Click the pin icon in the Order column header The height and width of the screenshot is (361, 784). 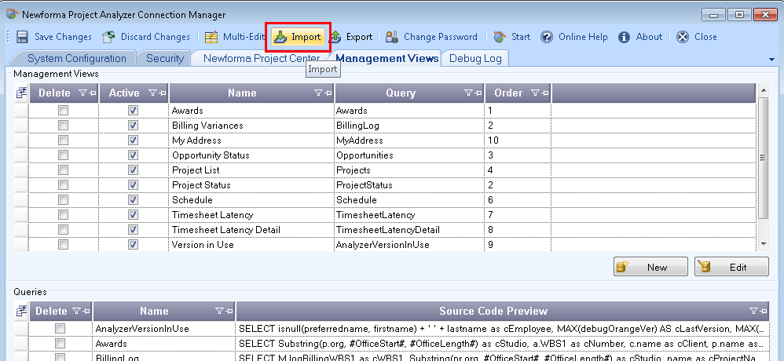(544, 93)
